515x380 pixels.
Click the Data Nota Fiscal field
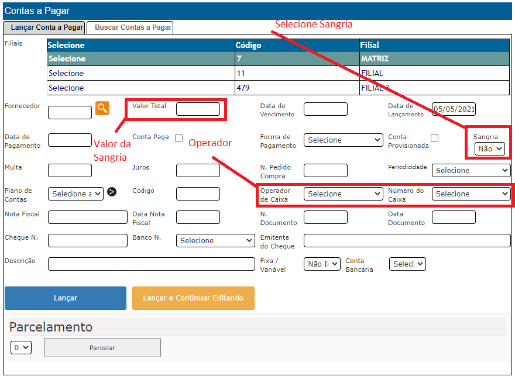click(198, 217)
